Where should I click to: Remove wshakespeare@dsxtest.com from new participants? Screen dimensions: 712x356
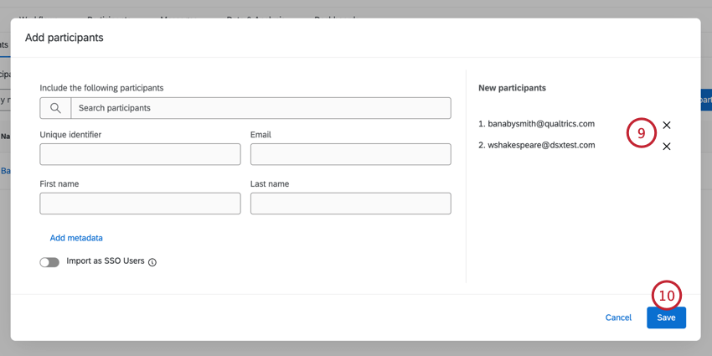tap(666, 147)
